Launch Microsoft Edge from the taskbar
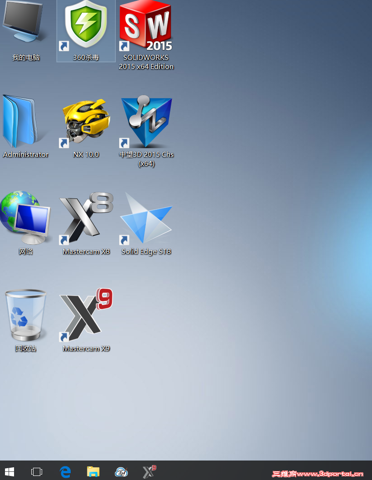Viewport: 372px width, 480px height. pos(65,472)
